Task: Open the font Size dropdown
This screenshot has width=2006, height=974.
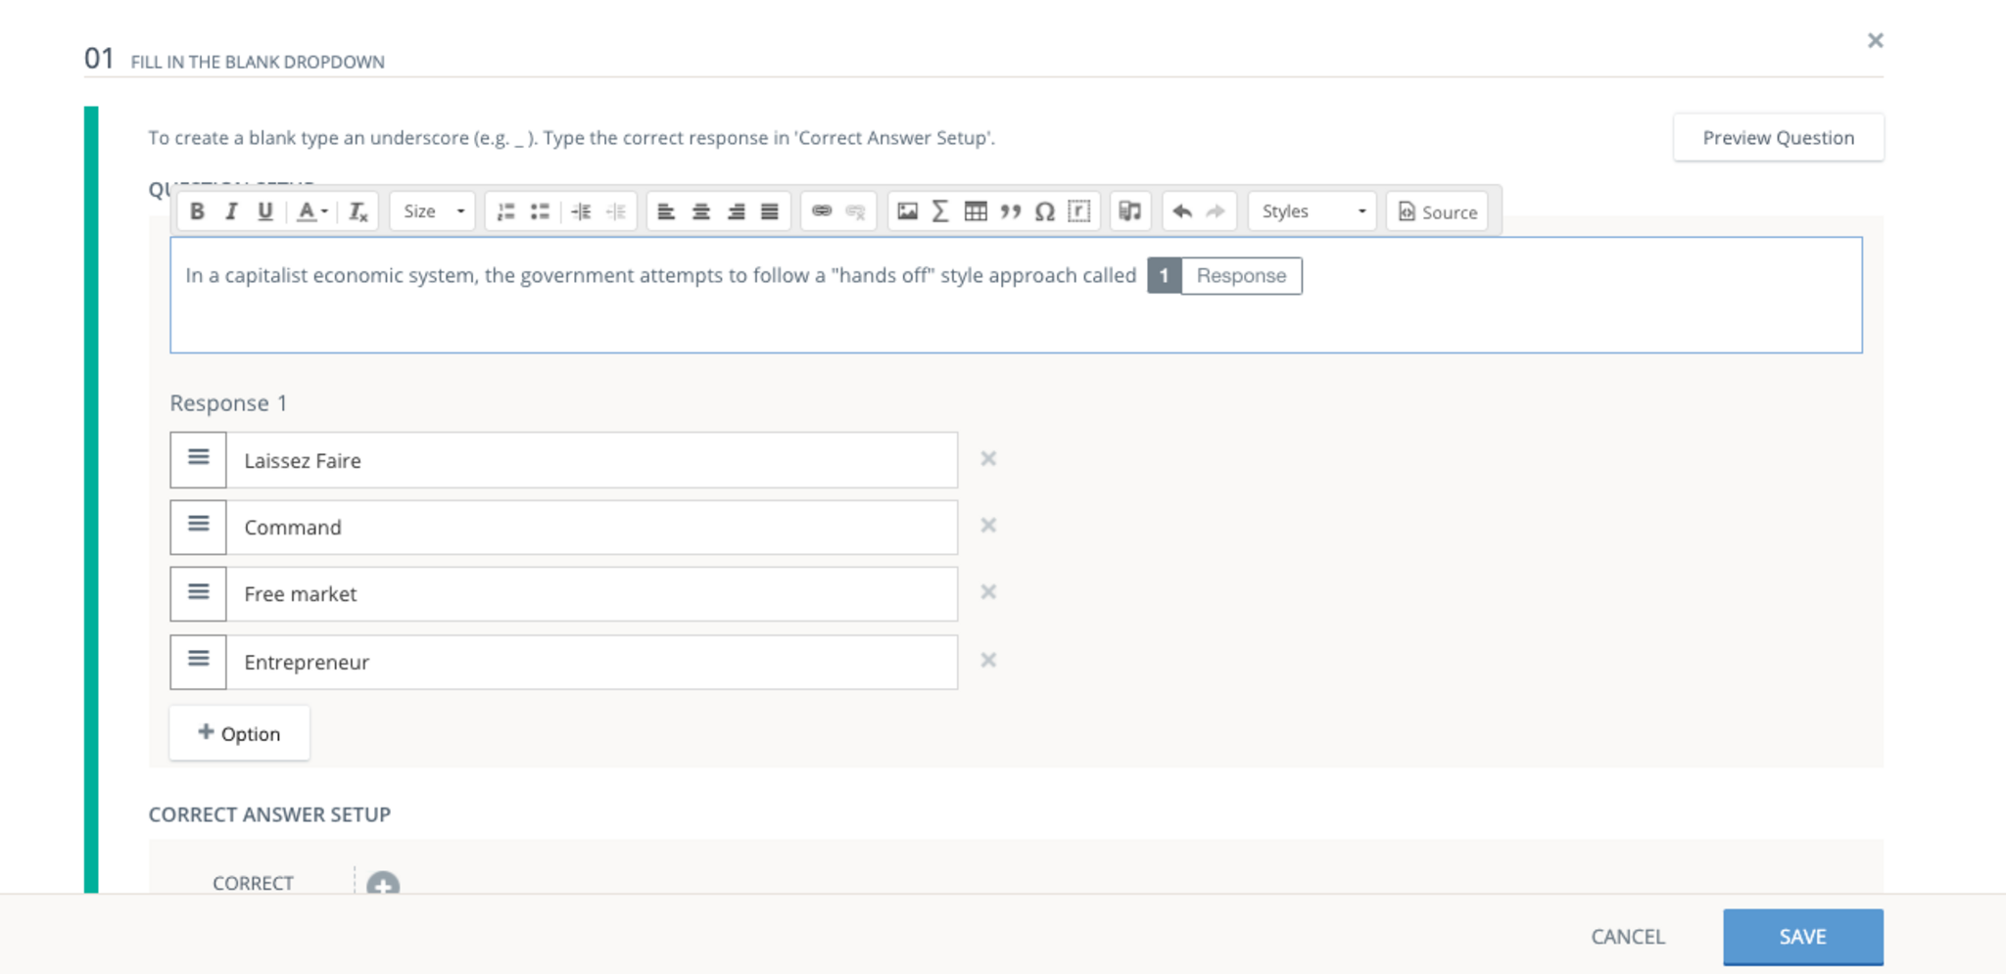Action: (x=433, y=211)
